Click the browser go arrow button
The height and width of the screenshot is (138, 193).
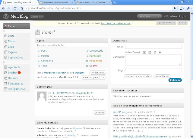click(175, 8)
